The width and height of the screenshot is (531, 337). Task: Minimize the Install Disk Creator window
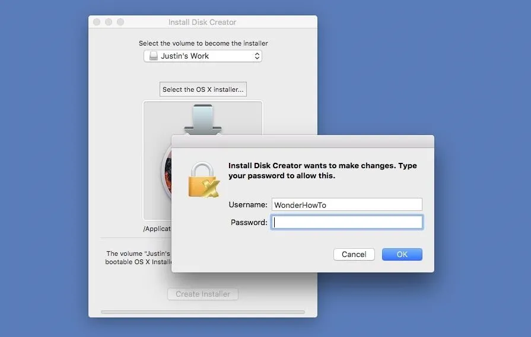(109, 22)
